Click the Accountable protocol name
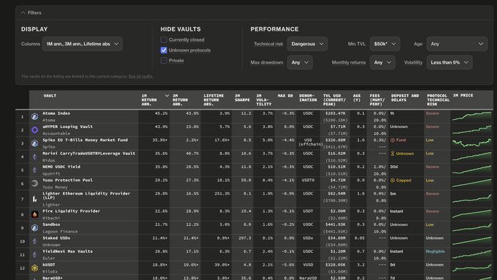This screenshot has width=497, height=280. click(x=56, y=134)
